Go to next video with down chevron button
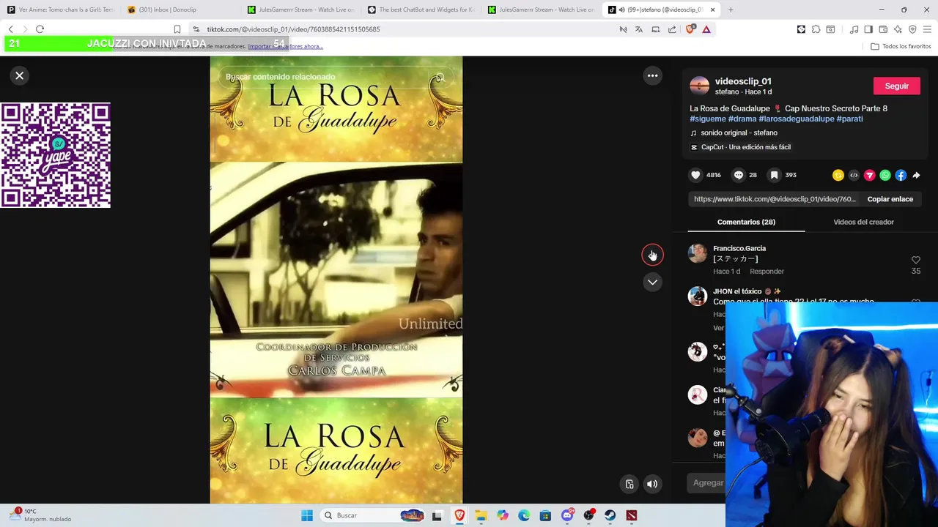The height and width of the screenshot is (527, 938). (x=652, y=282)
